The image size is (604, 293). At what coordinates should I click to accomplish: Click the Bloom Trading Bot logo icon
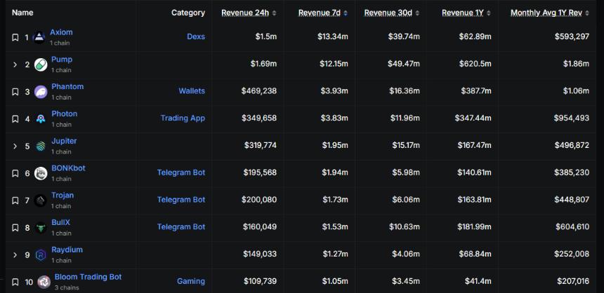44,282
